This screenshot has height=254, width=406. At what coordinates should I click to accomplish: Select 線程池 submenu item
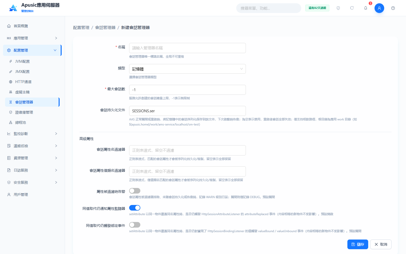click(x=32, y=122)
